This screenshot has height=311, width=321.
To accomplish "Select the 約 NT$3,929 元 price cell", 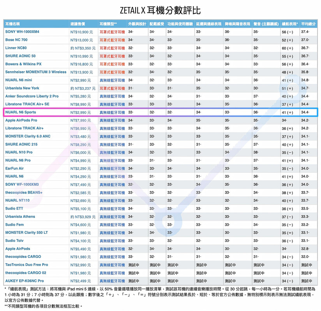I will click(83, 217).
